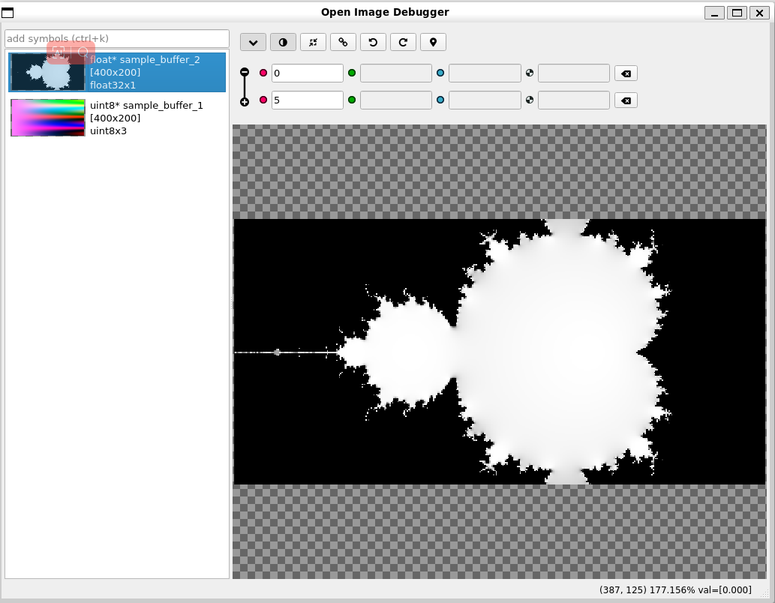Toggle the red channel on the first contrast row

coord(263,73)
